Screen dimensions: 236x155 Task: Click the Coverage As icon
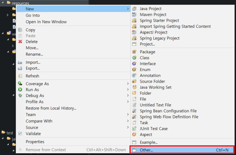(20, 84)
